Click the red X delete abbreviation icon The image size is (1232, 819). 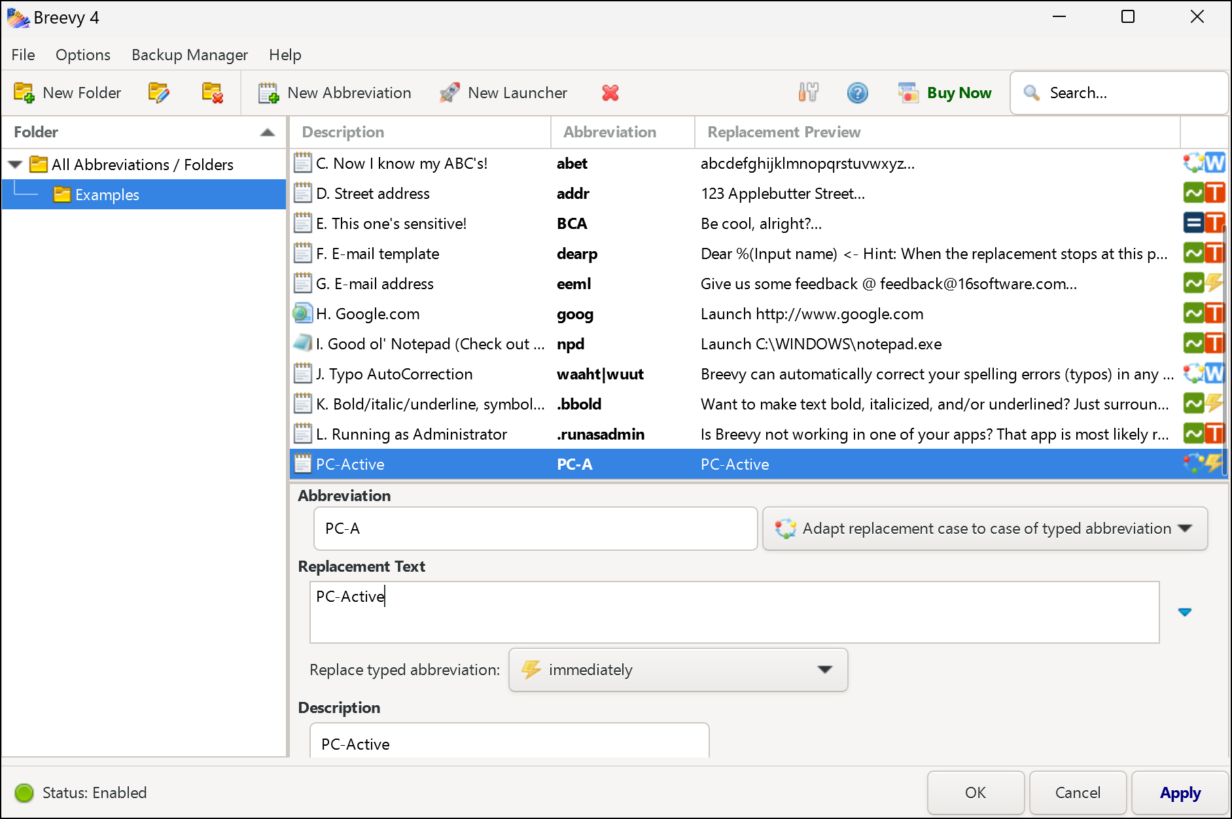pyautogui.click(x=610, y=93)
